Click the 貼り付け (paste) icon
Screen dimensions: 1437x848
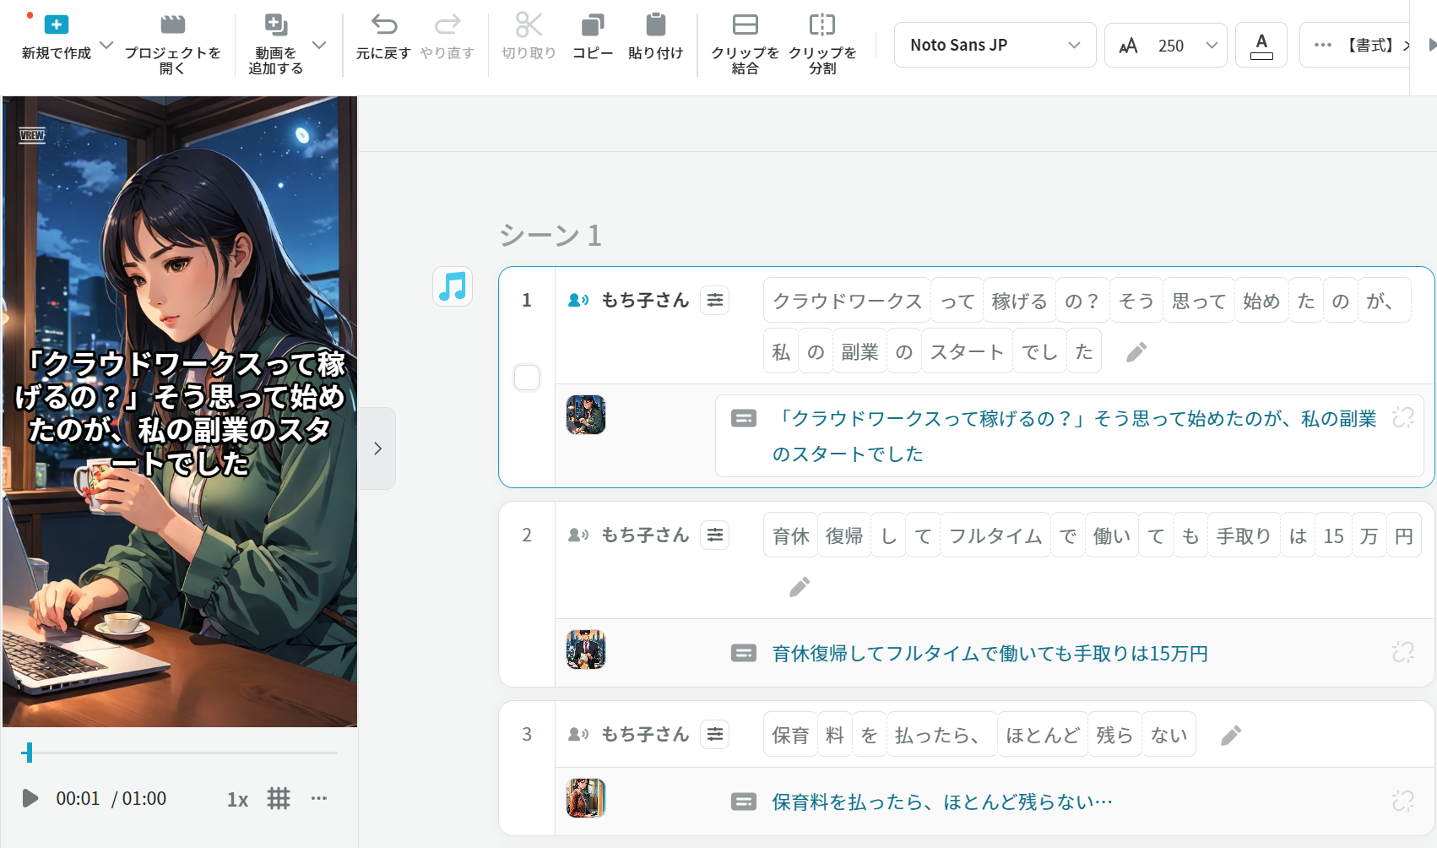point(655,25)
